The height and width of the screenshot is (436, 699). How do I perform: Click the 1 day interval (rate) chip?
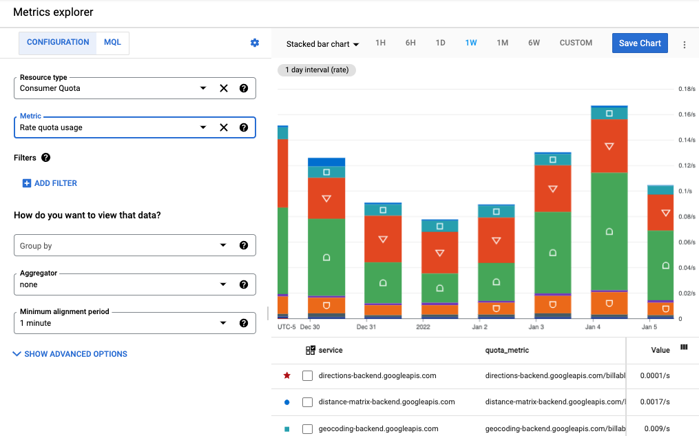317,70
